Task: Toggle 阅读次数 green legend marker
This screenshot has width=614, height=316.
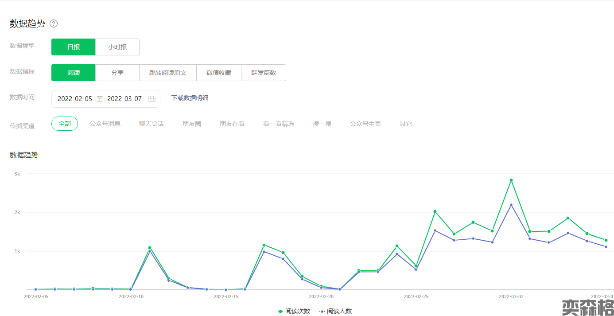Action: (280, 311)
